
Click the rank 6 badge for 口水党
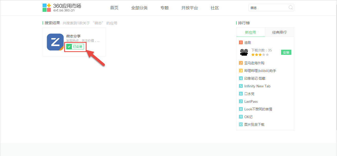point(241,94)
